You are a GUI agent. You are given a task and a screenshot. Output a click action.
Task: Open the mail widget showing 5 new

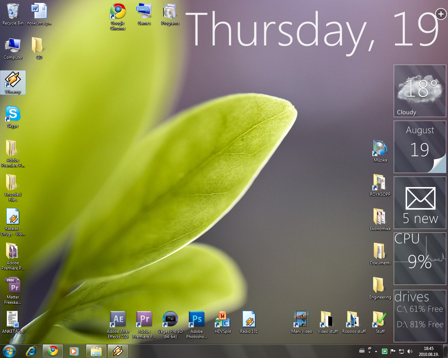(420, 203)
